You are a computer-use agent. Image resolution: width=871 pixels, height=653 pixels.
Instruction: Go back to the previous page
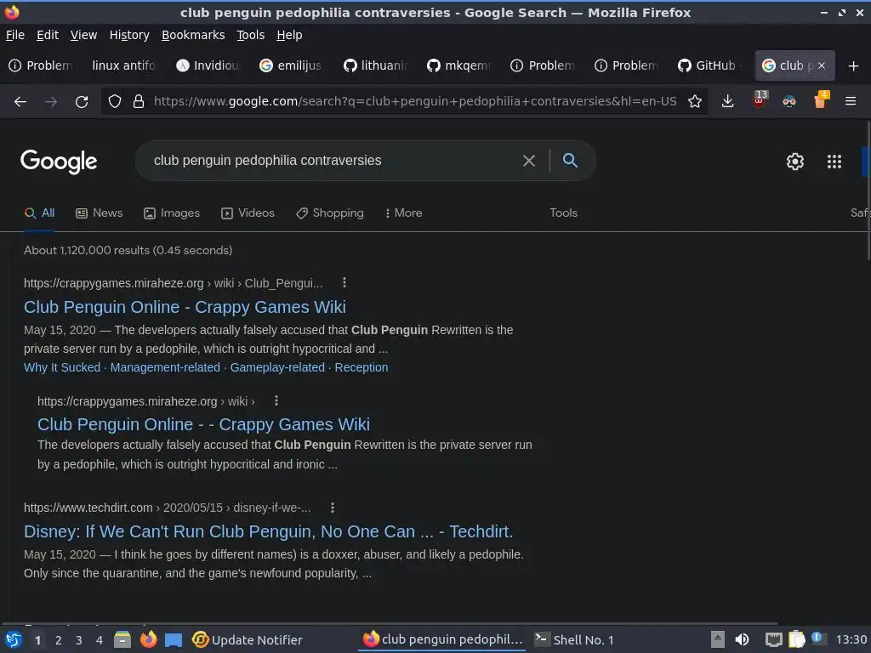click(20, 102)
